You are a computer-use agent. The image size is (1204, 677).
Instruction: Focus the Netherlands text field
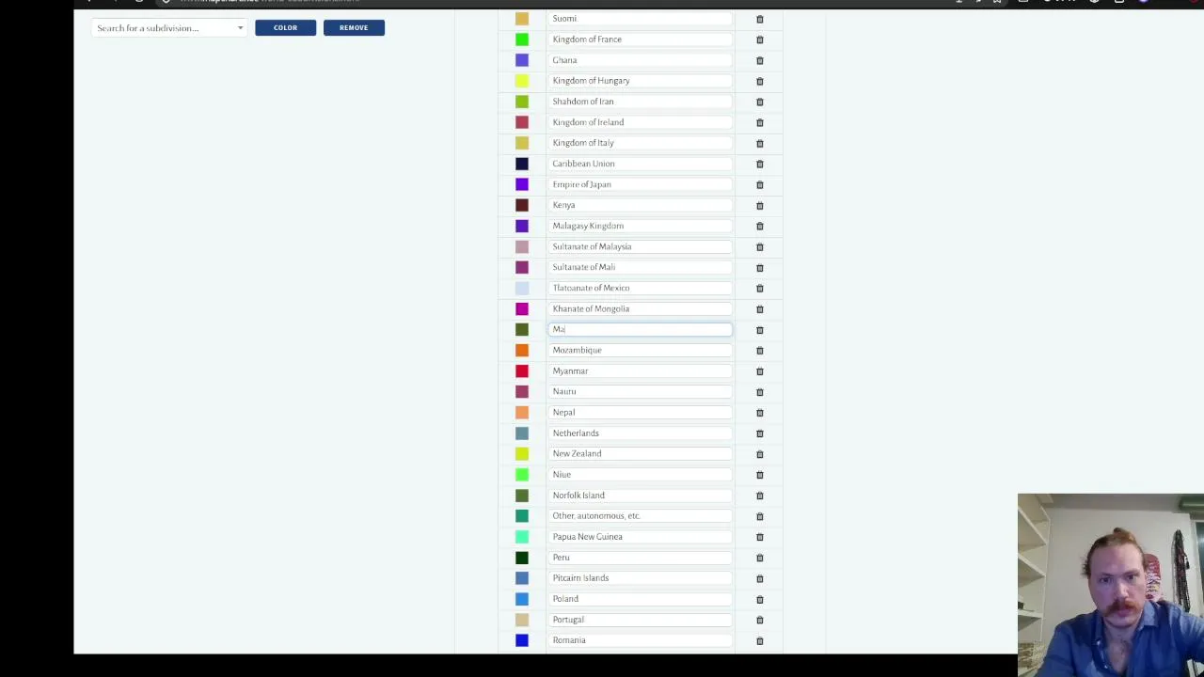click(x=640, y=433)
